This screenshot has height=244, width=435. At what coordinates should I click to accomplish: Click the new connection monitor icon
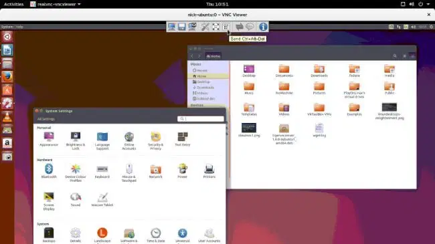click(x=172, y=27)
